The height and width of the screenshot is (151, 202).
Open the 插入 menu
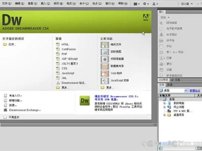[45, 4]
